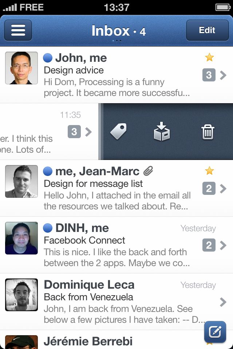Viewport: 233px width, 349px height.
Task: Expand the Design advice thread chevron
Action: [x=223, y=75]
